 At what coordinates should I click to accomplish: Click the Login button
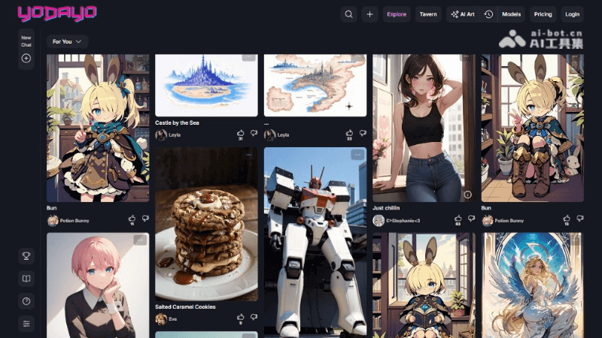(573, 14)
